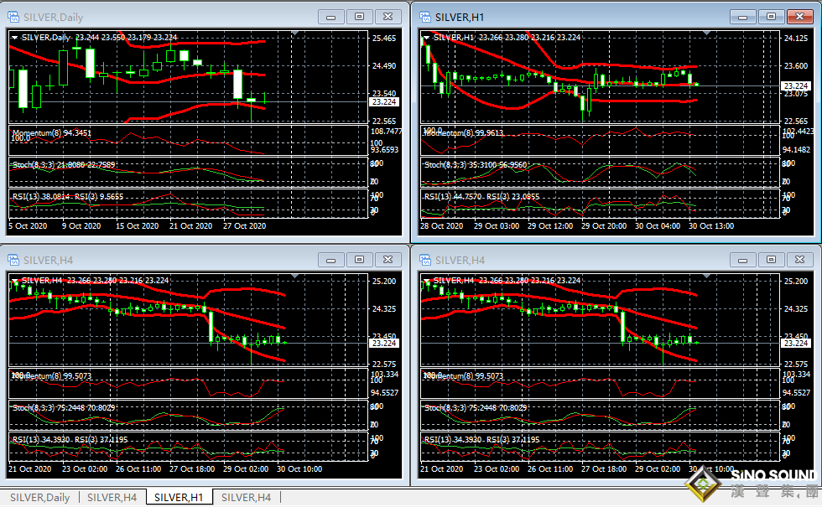Click the 23.224 price label in the Daily chart

point(384,102)
